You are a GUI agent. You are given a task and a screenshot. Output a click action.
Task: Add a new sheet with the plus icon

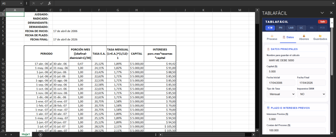pyautogui.click(x=40, y=134)
